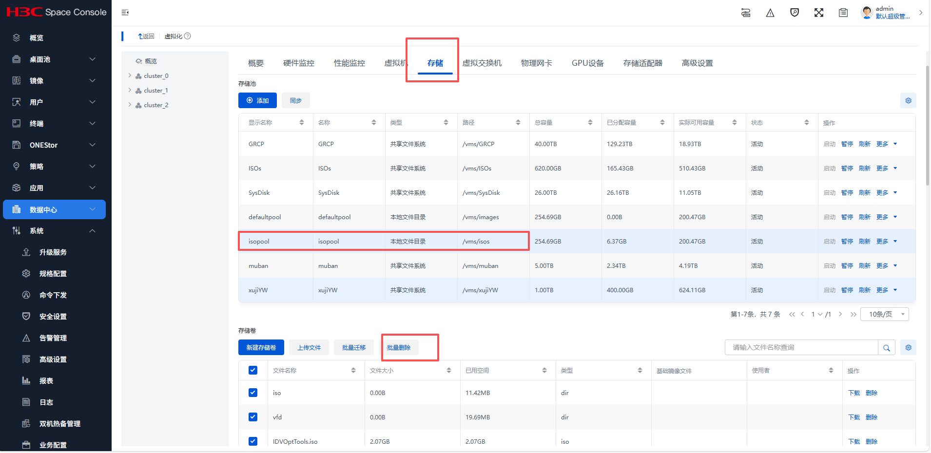
Task: Click the fullscreen expand icon in header
Action: click(x=819, y=13)
